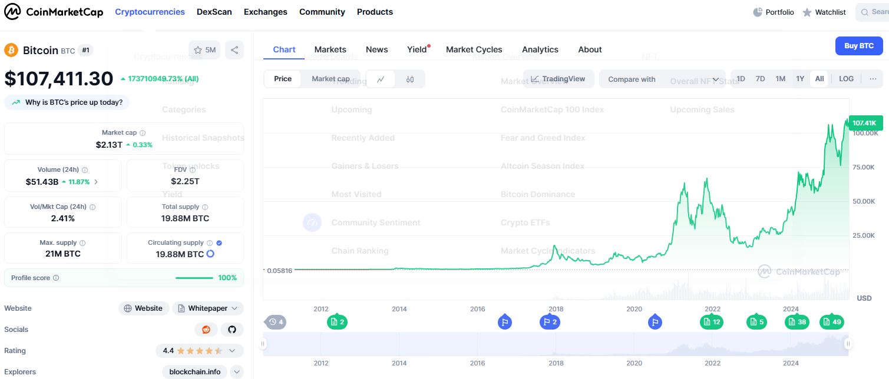
Task: Expand the 4.4 Rating details chevron
Action: [x=232, y=351]
